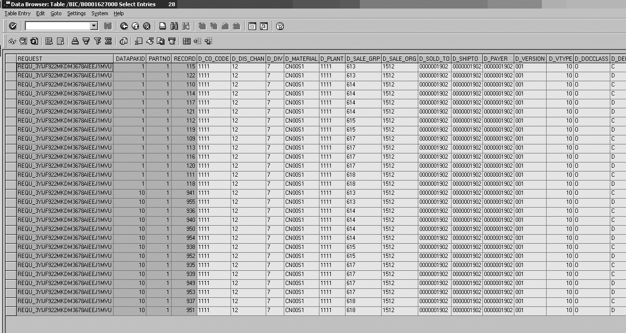The height and width of the screenshot is (333, 626).
Task: Open the Table Entry menu
Action: (x=18, y=13)
